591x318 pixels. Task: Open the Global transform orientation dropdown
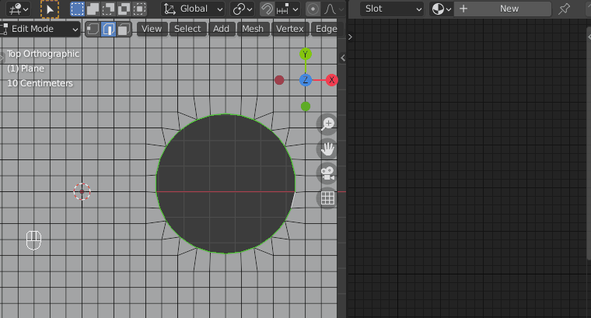pos(193,9)
